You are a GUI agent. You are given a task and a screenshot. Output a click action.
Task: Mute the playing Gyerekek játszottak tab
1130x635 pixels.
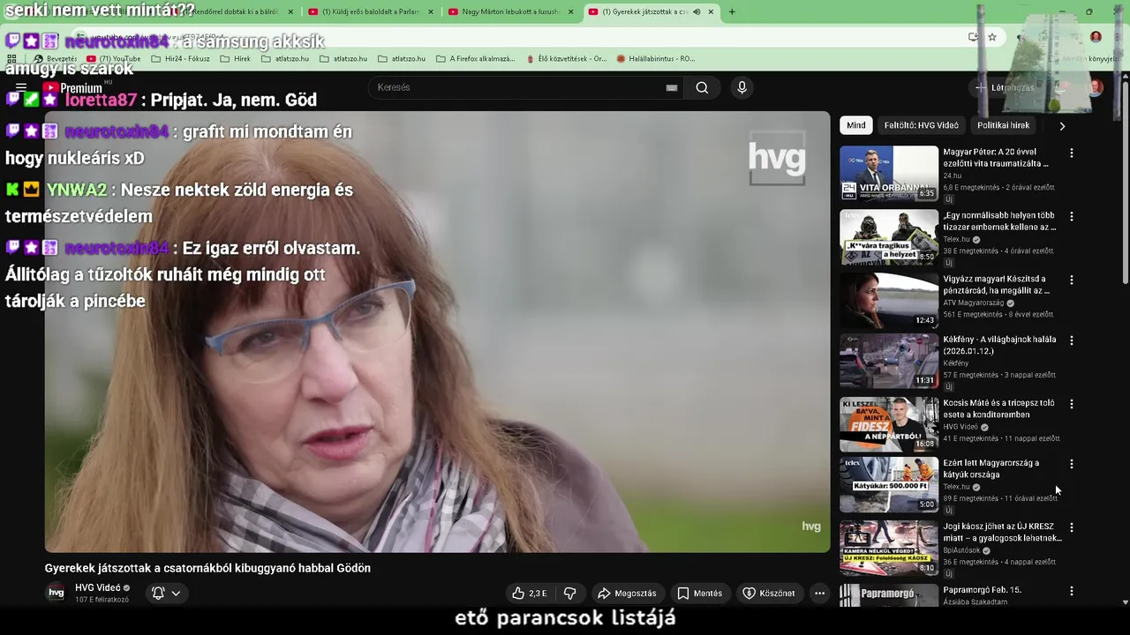pyautogui.click(x=697, y=11)
